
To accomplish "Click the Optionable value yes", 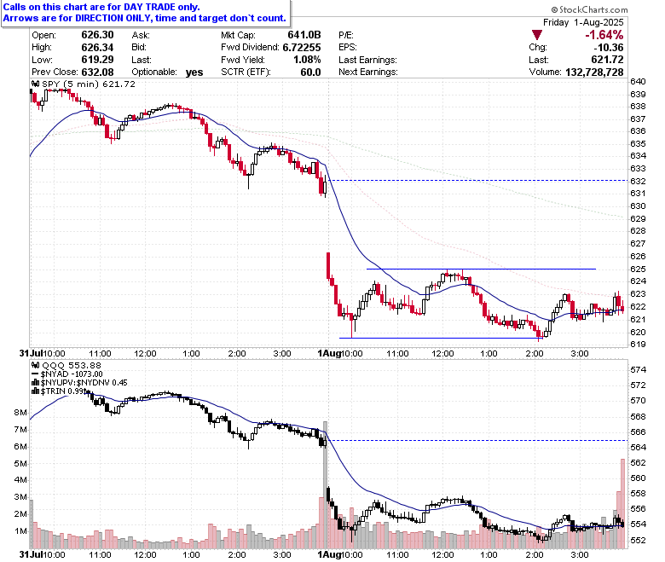I will click(194, 72).
